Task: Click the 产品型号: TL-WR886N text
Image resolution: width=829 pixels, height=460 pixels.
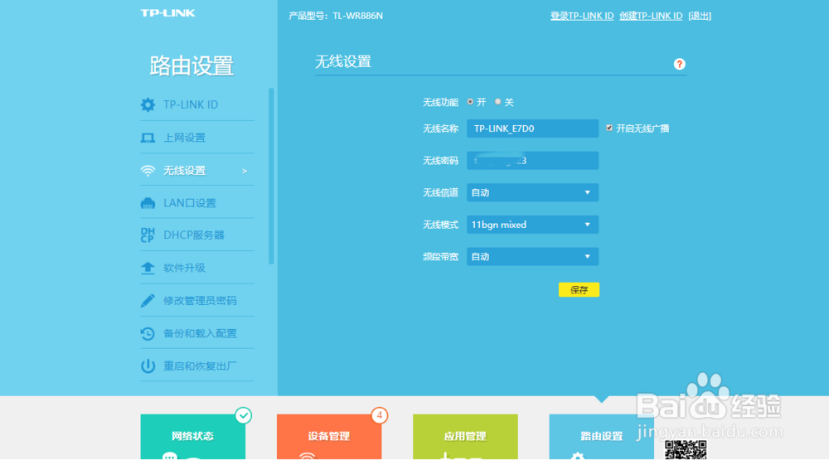Action: pos(336,16)
